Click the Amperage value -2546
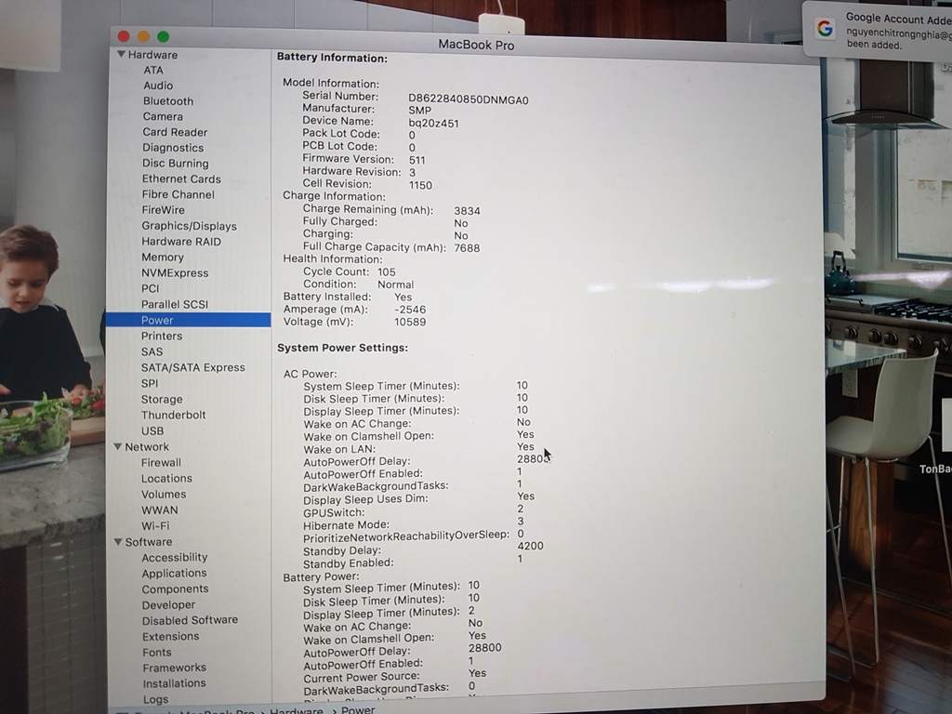This screenshot has width=952, height=714. 410,310
